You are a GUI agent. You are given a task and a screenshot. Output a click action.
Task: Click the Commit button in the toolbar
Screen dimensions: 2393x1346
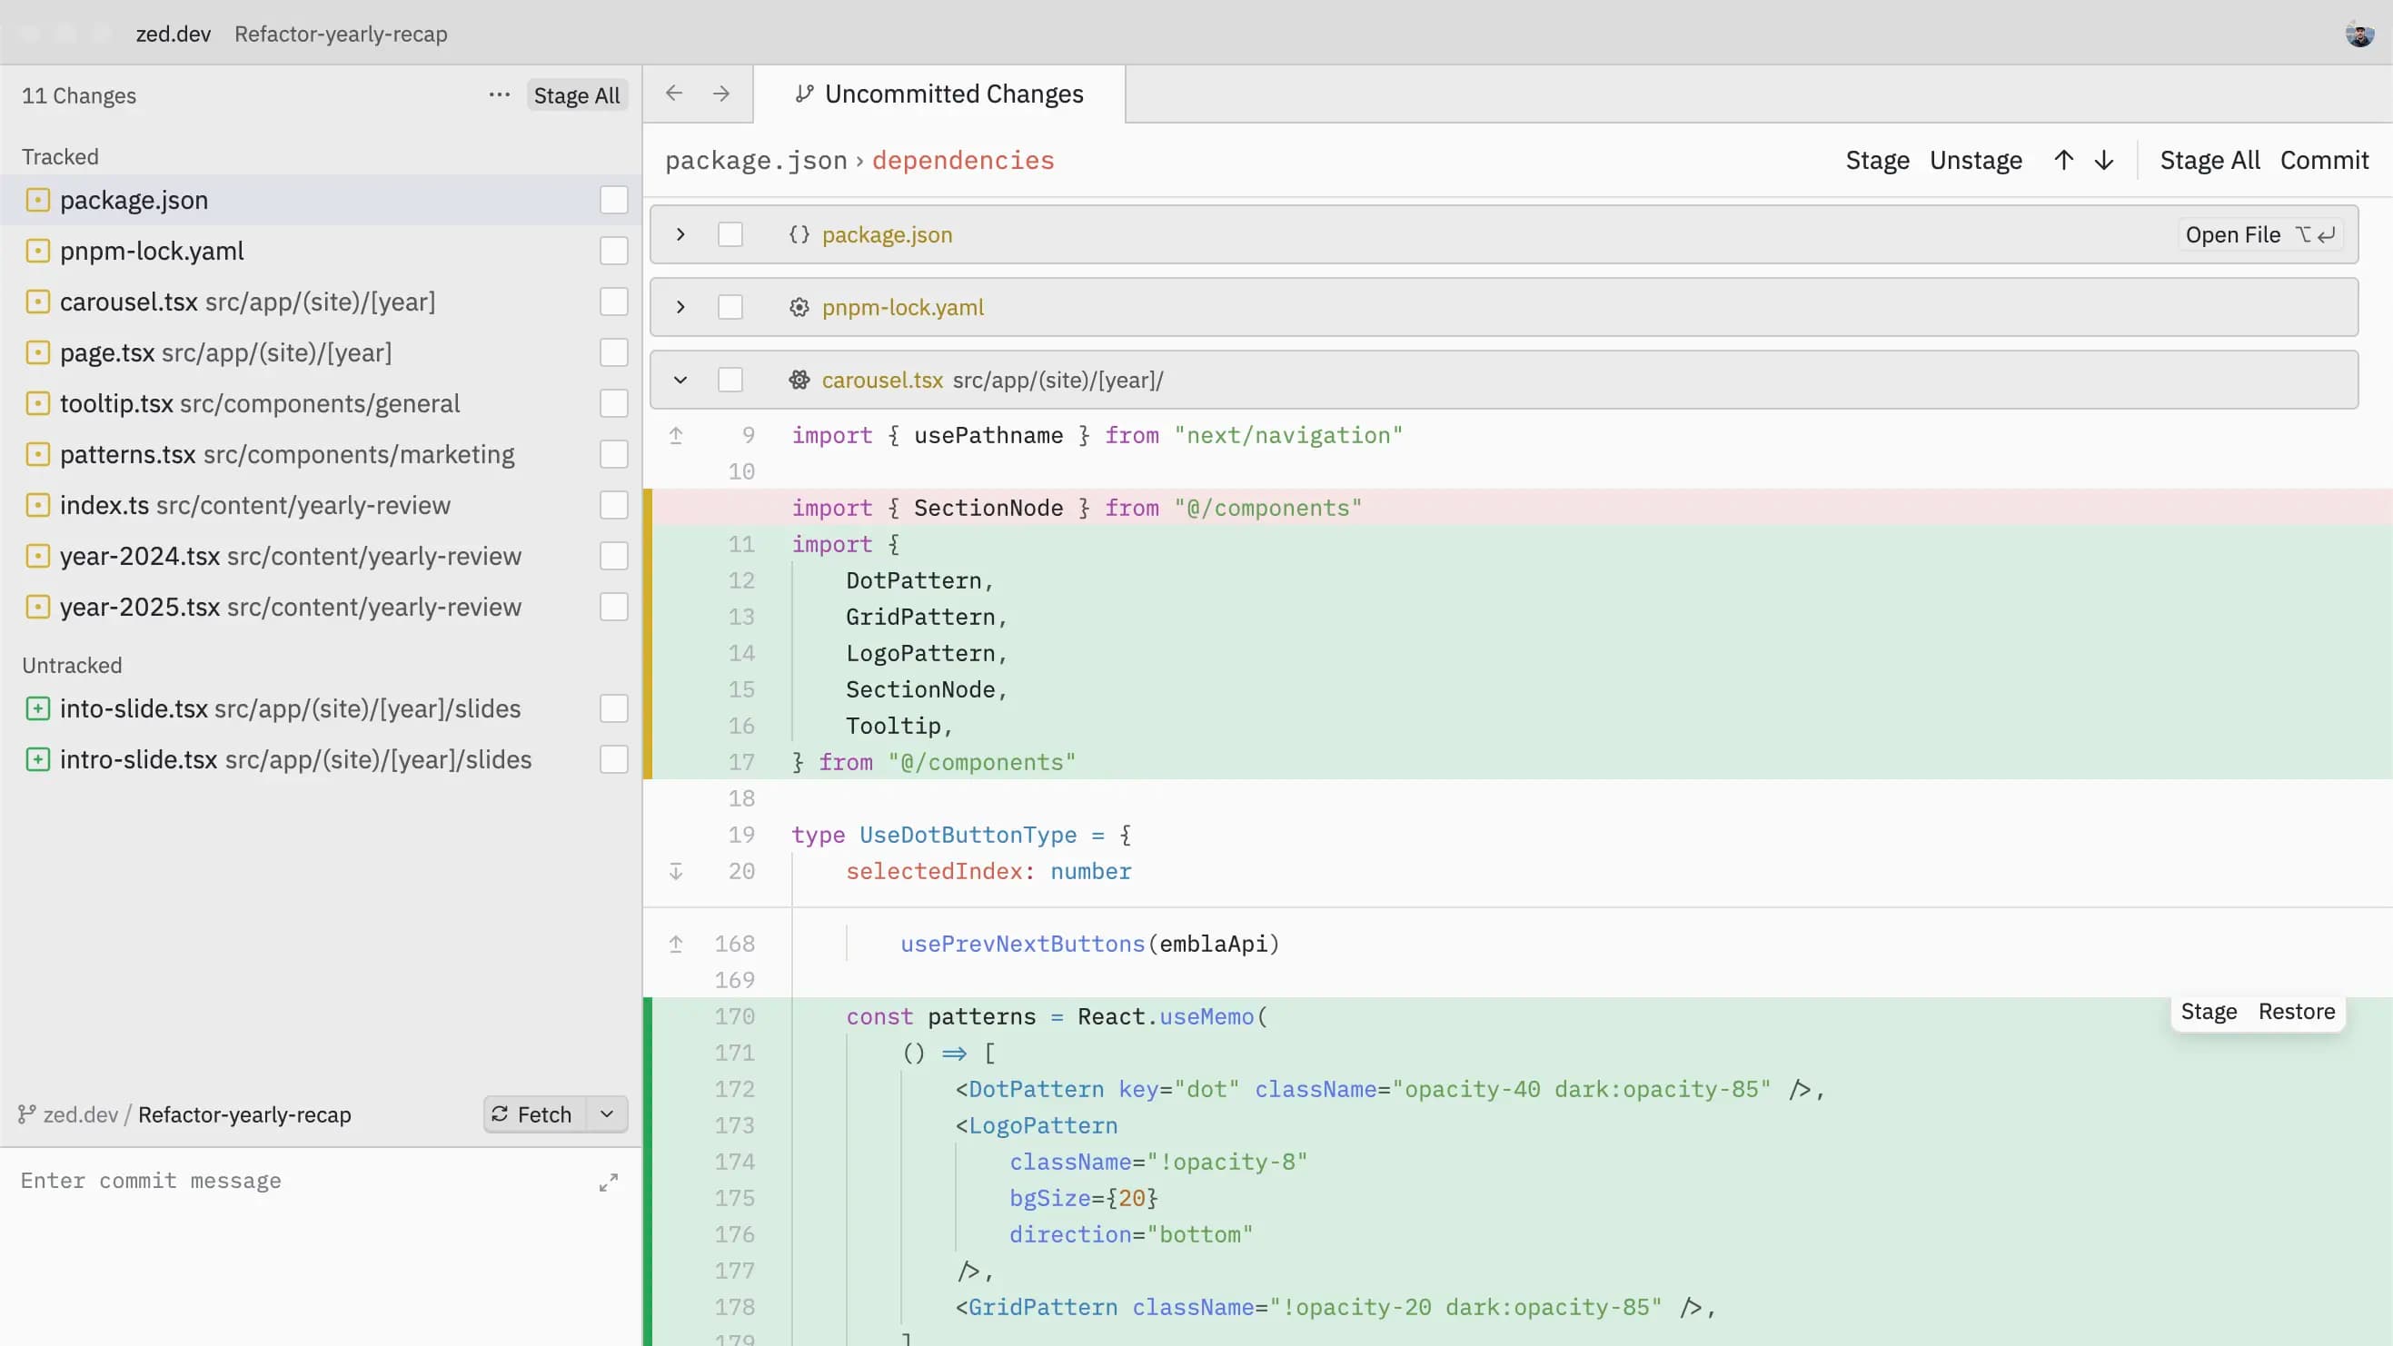2323,160
